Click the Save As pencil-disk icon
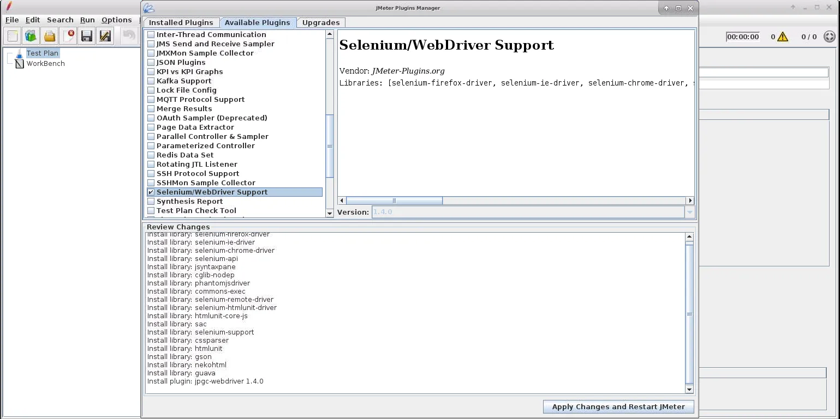This screenshot has height=419, width=840. point(105,37)
